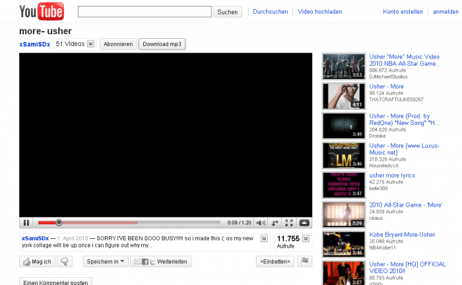Click the Weiterleiten share text

[172, 261]
